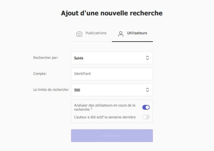
Task: Click the value 500 in the limit field
Action: 77,90
